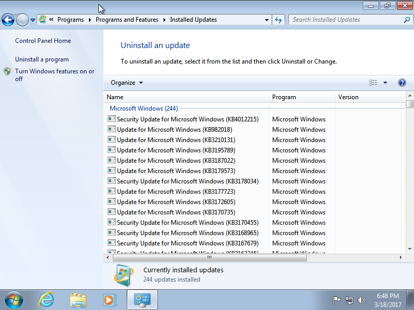Open the Windows Start menu orb
The width and height of the screenshot is (414, 310).
click(x=14, y=300)
